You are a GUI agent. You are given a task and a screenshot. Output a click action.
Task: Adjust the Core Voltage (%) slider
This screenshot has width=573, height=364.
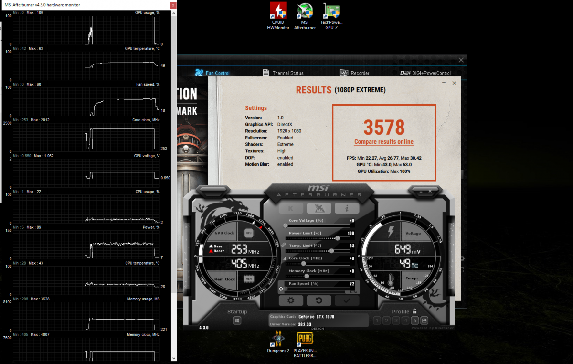pos(318,225)
